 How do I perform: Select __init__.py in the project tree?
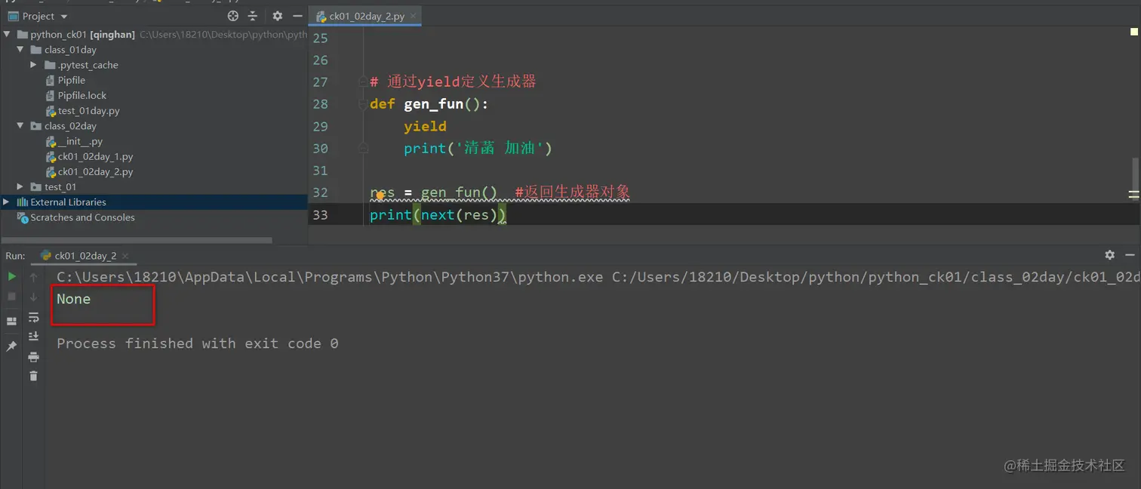click(x=79, y=141)
